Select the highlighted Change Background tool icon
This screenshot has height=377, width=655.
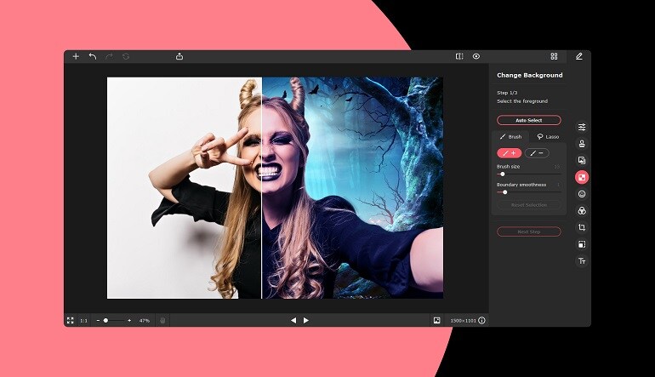click(x=582, y=177)
